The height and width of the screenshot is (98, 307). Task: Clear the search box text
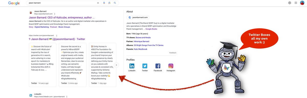coord(98,3)
